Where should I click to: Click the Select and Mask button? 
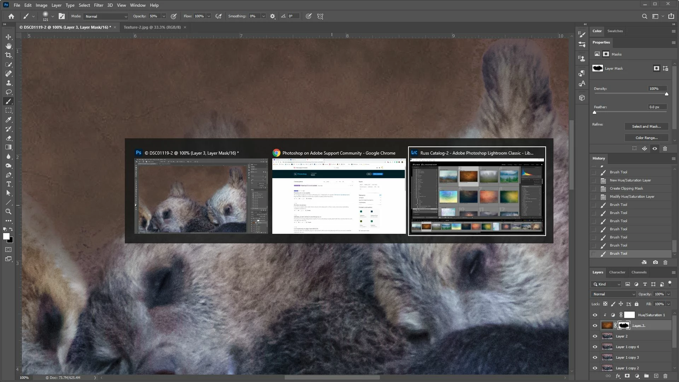[x=646, y=127]
